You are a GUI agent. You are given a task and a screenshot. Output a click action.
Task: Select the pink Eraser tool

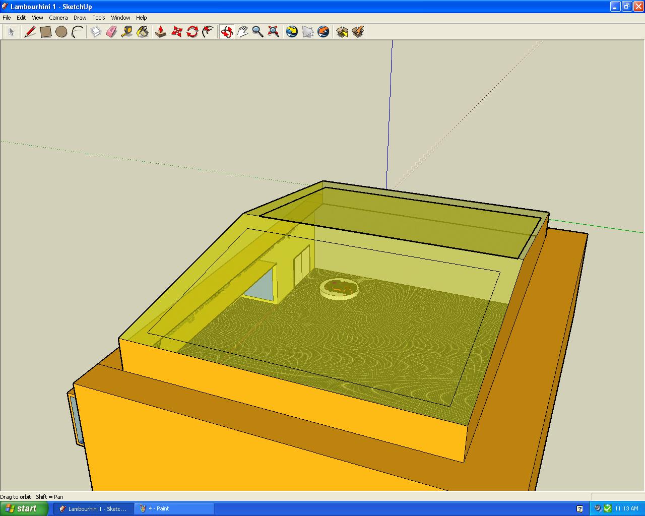point(111,32)
